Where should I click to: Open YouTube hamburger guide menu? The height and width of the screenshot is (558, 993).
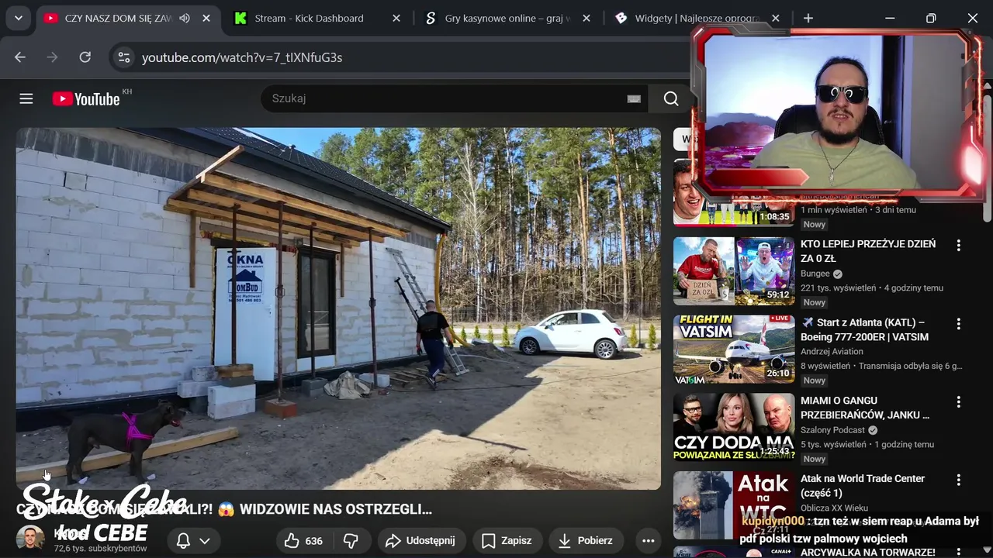click(x=26, y=98)
